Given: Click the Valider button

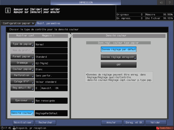Looking at the screenshot, I should coord(156,123).
